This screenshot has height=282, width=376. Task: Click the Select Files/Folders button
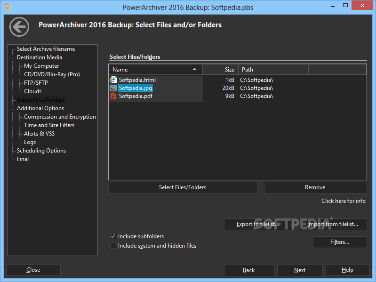(183, 187)
